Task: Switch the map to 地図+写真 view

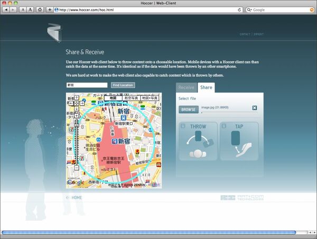Action: (x=150, y=98)
